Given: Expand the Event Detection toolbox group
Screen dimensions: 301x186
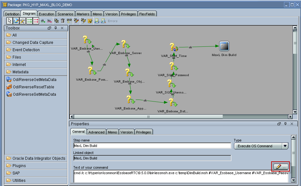Looking at the screenshot, I should [x=36, y=50].
